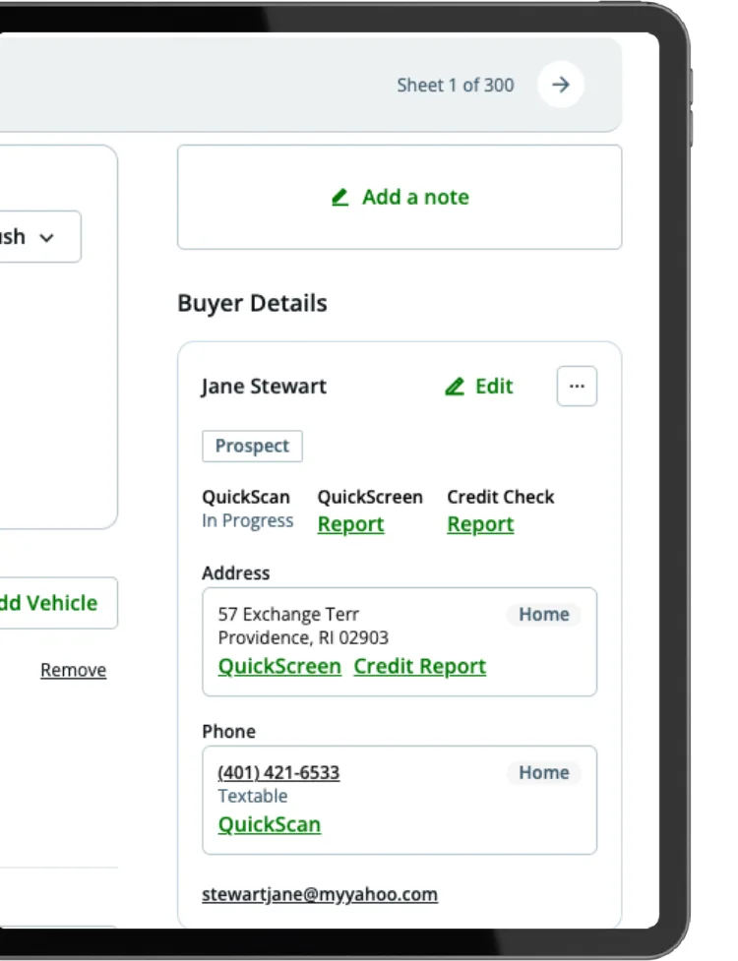Click the Home tag on the phone
Screen dimensions: 738x961
click(544, 773)
